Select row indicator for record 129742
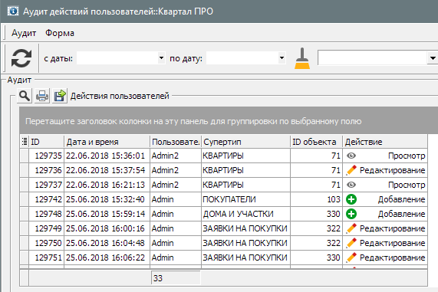438x292 pixels. [x=25, y=199]
